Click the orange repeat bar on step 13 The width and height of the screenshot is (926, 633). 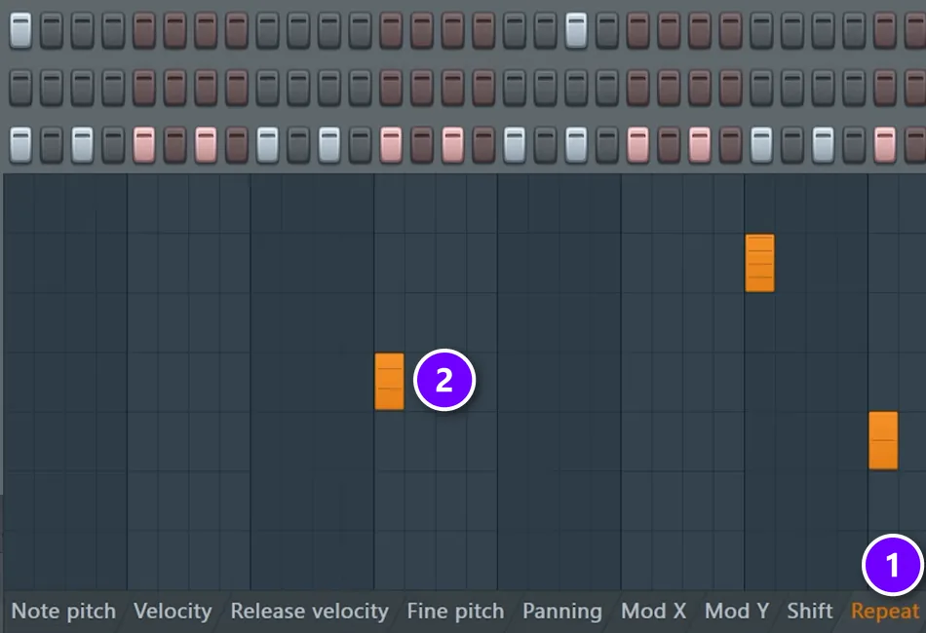[x=389, y=381]
